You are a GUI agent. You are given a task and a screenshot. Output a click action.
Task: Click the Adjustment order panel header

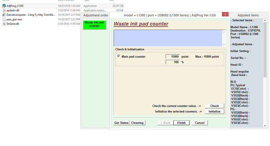point(96,15)
